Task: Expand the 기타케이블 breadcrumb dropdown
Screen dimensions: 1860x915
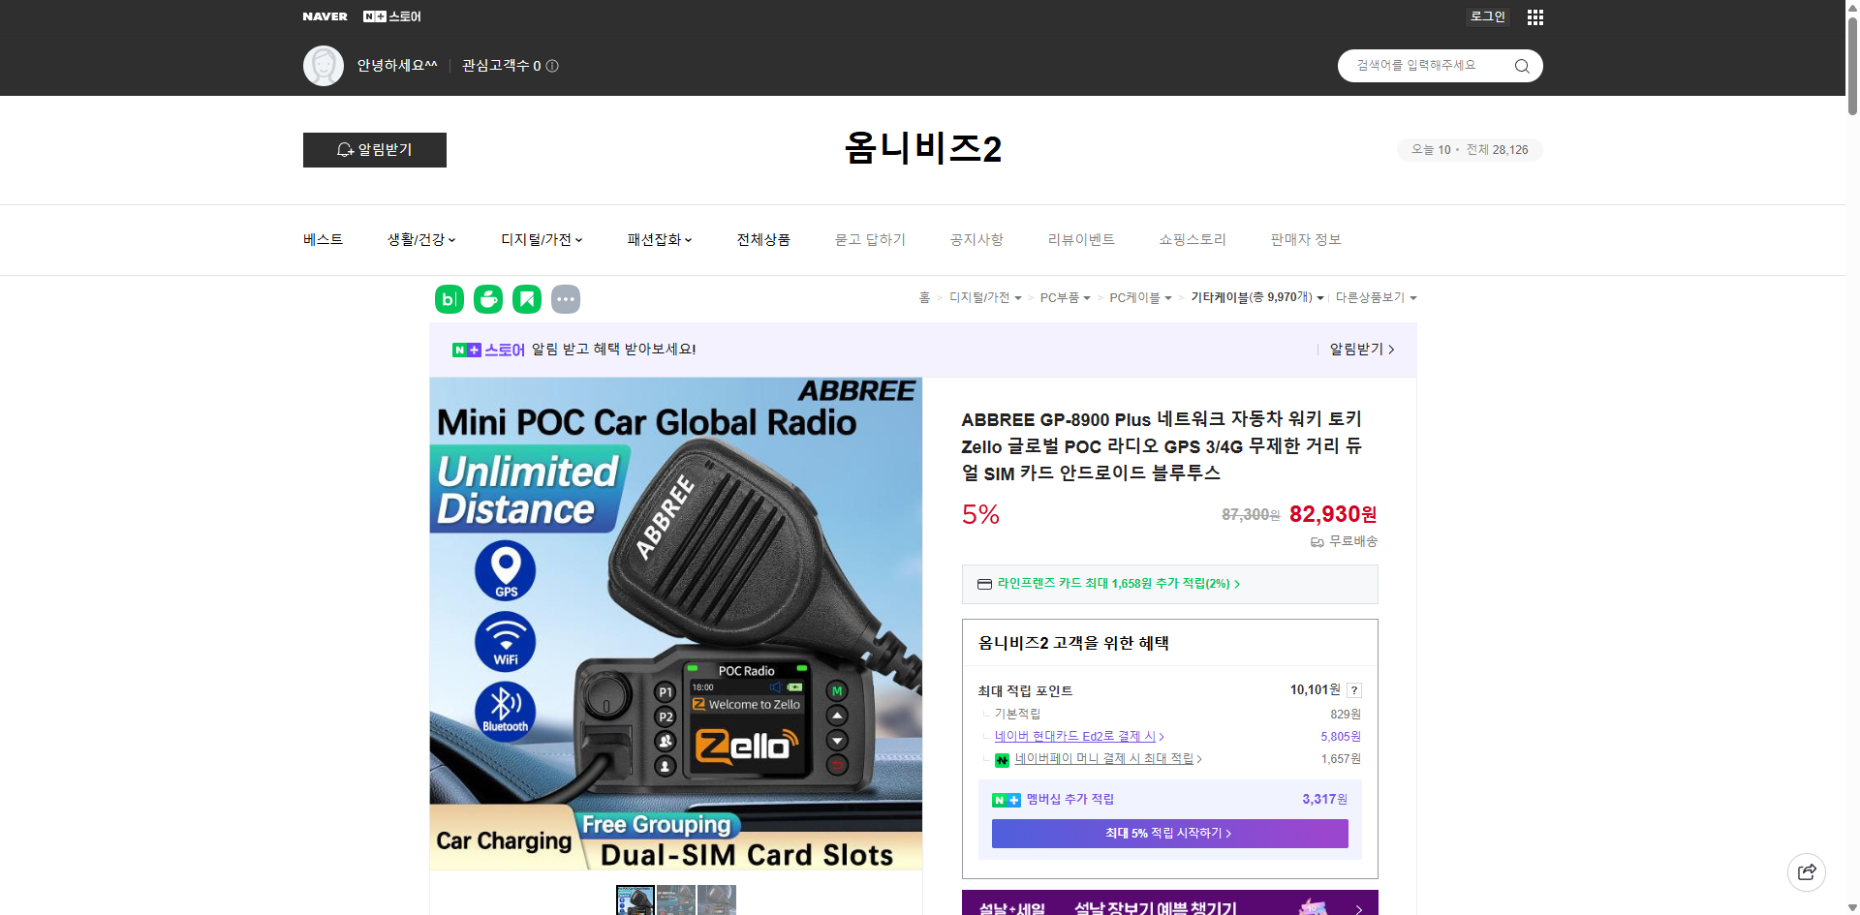Action: tap(1321, 298)
